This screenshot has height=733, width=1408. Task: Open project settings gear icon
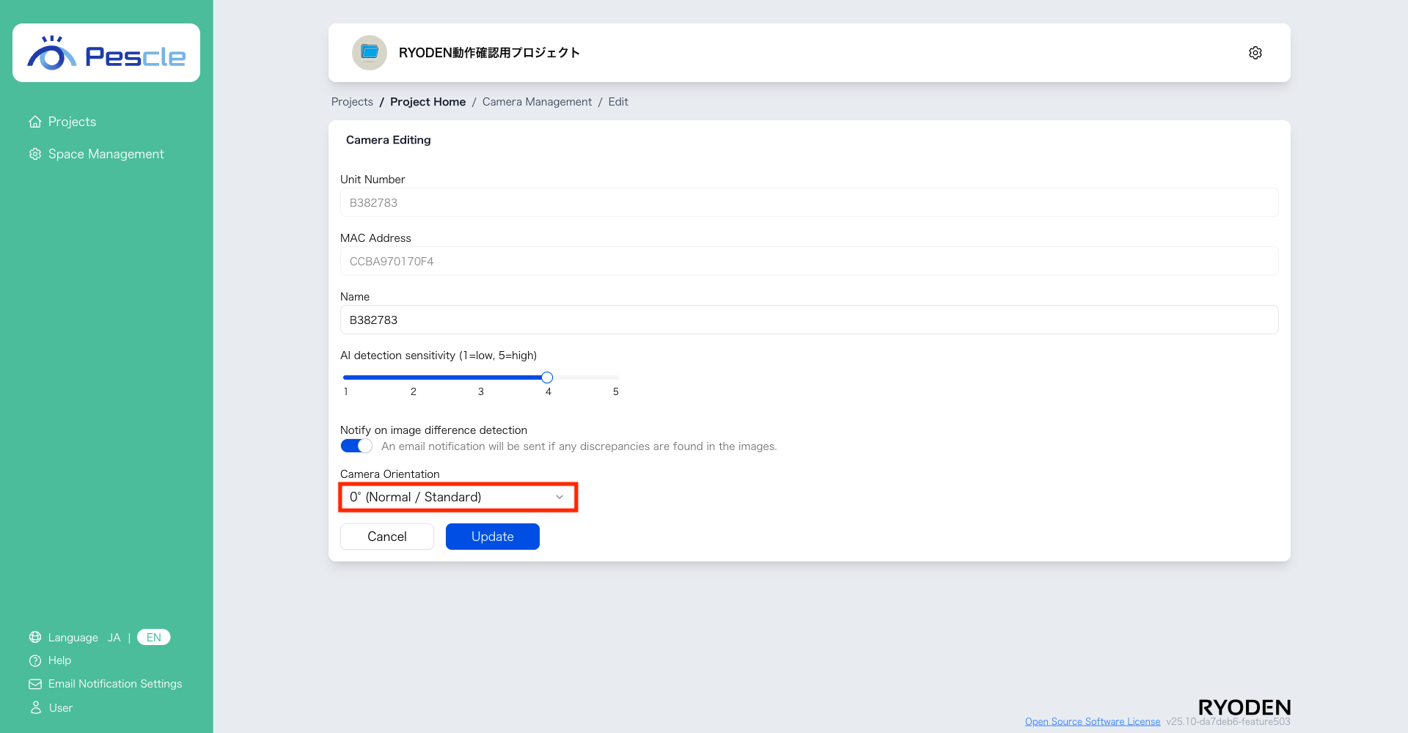(1255, 53)
